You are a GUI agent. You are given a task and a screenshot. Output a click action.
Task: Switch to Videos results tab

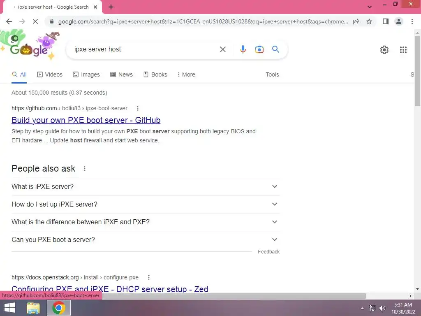pyautogui.click(x=50, y=75)
